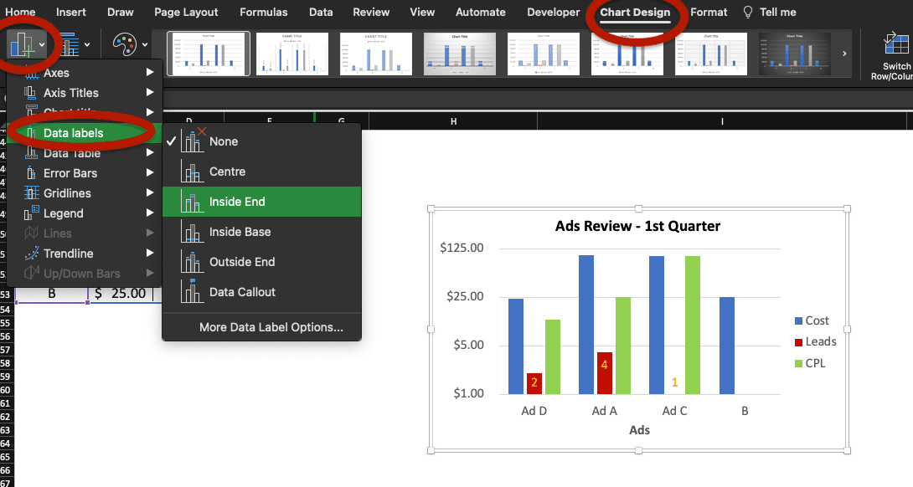Click the Tell me icon in the menu bar
This screenshot has width=913, height=487.
749,12
